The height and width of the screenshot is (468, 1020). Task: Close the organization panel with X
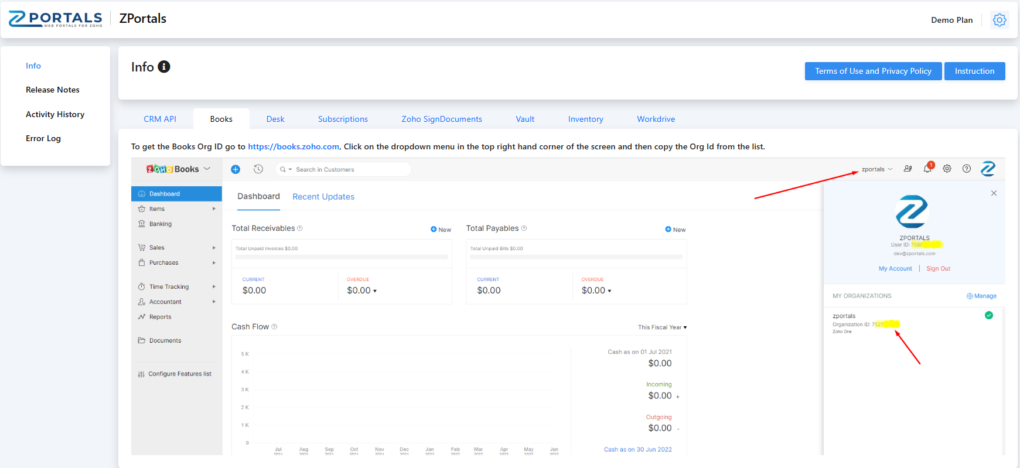coord(994,193)
